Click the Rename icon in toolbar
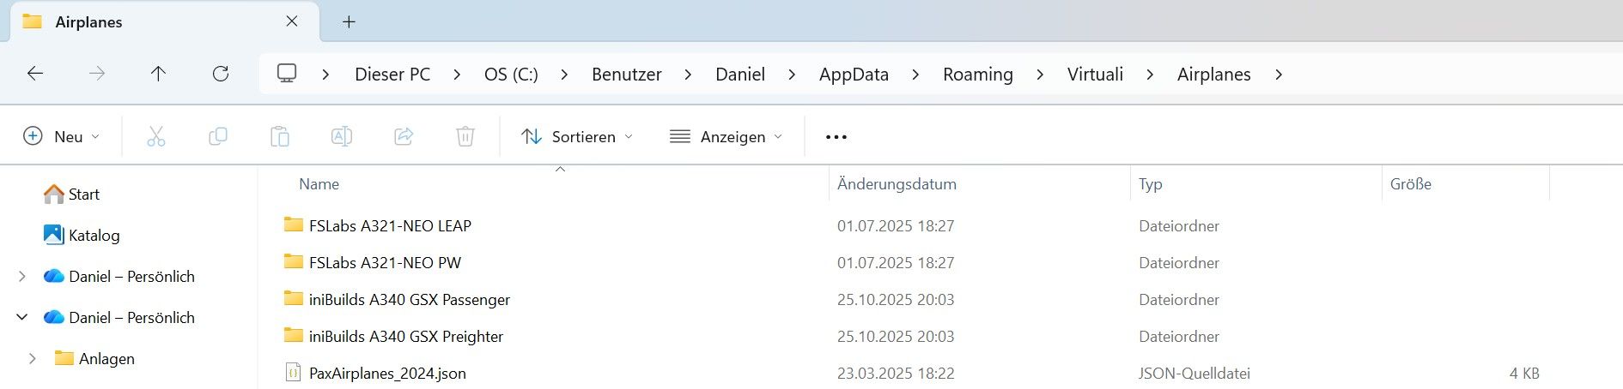Image resolution: width=1623 pixels, height=389 pixels. [341, 136]
